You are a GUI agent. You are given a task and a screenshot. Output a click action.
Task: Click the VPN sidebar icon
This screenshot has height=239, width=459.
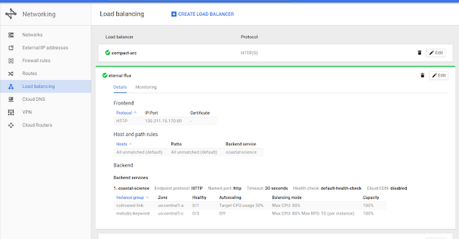11,112
